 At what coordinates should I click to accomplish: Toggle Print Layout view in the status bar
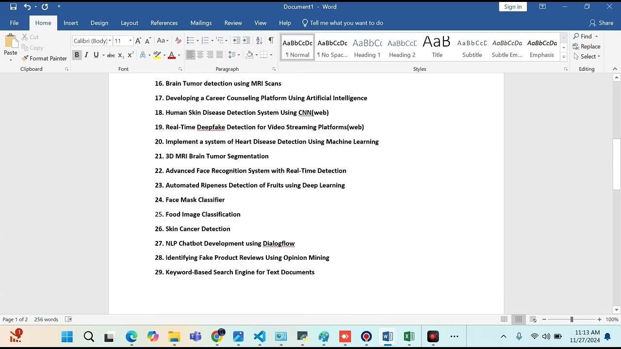519,319
